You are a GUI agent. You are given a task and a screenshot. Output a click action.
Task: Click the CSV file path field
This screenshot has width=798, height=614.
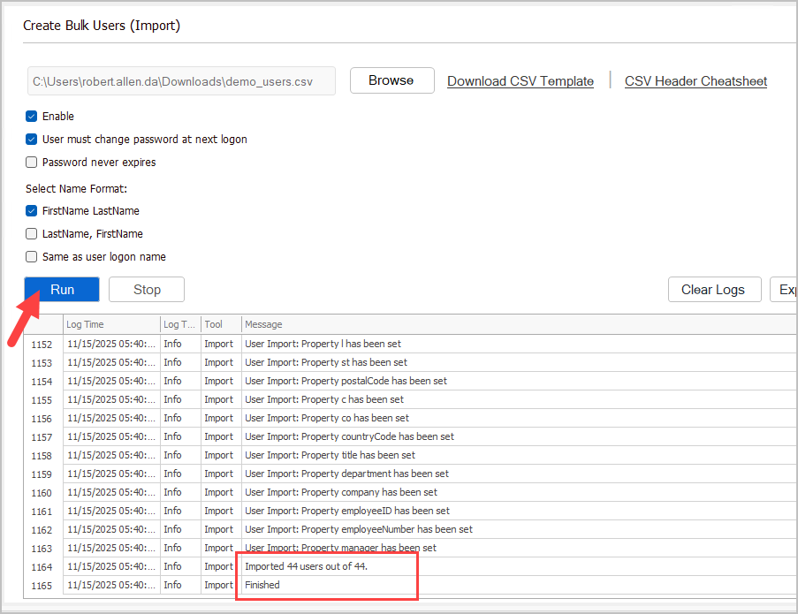coord(180,81)
